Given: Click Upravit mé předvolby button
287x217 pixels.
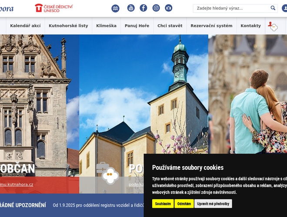Looking at the screenshot, I should [213, 204].
